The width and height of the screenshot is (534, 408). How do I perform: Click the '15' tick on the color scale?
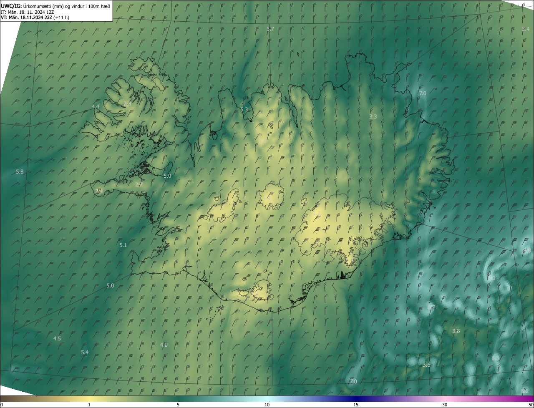point(356,405)
